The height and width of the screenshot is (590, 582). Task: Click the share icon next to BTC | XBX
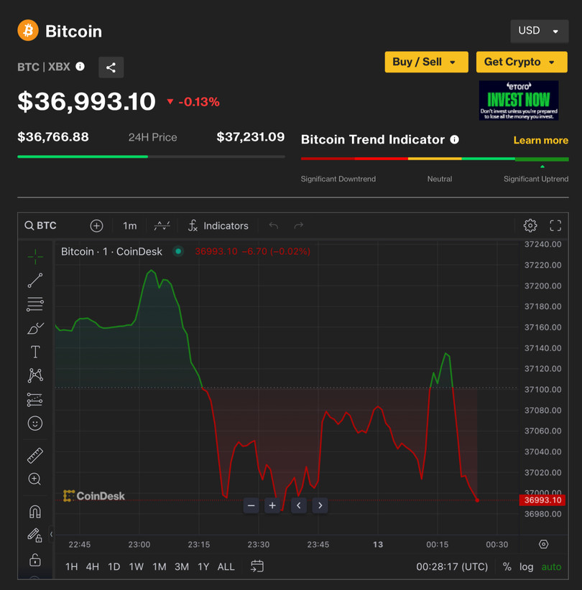pyautogui.click(x=111, y=67)
